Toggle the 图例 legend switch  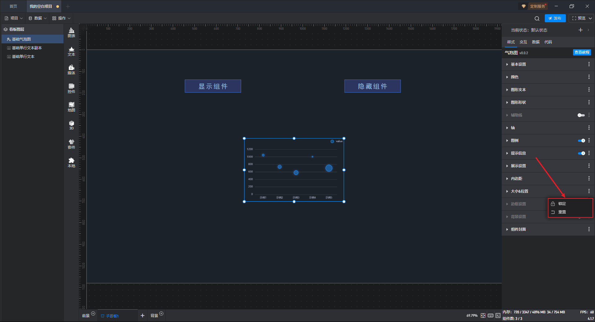pyautogui.click(x=581, y=141)
